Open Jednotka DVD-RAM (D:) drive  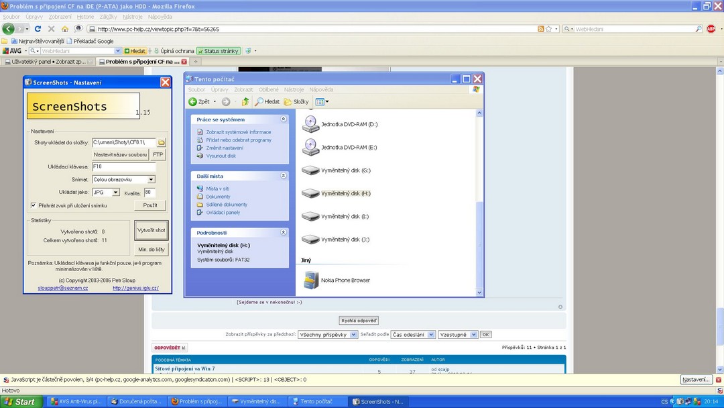[310, 124]
